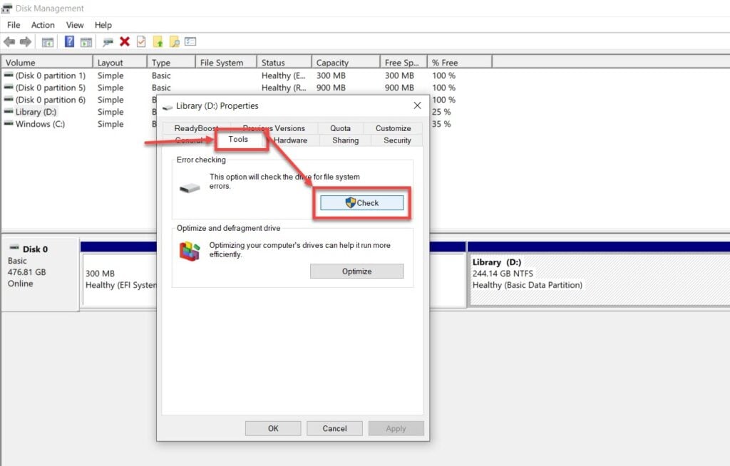
Task: Click the Apply button
Action: (396, 429)
